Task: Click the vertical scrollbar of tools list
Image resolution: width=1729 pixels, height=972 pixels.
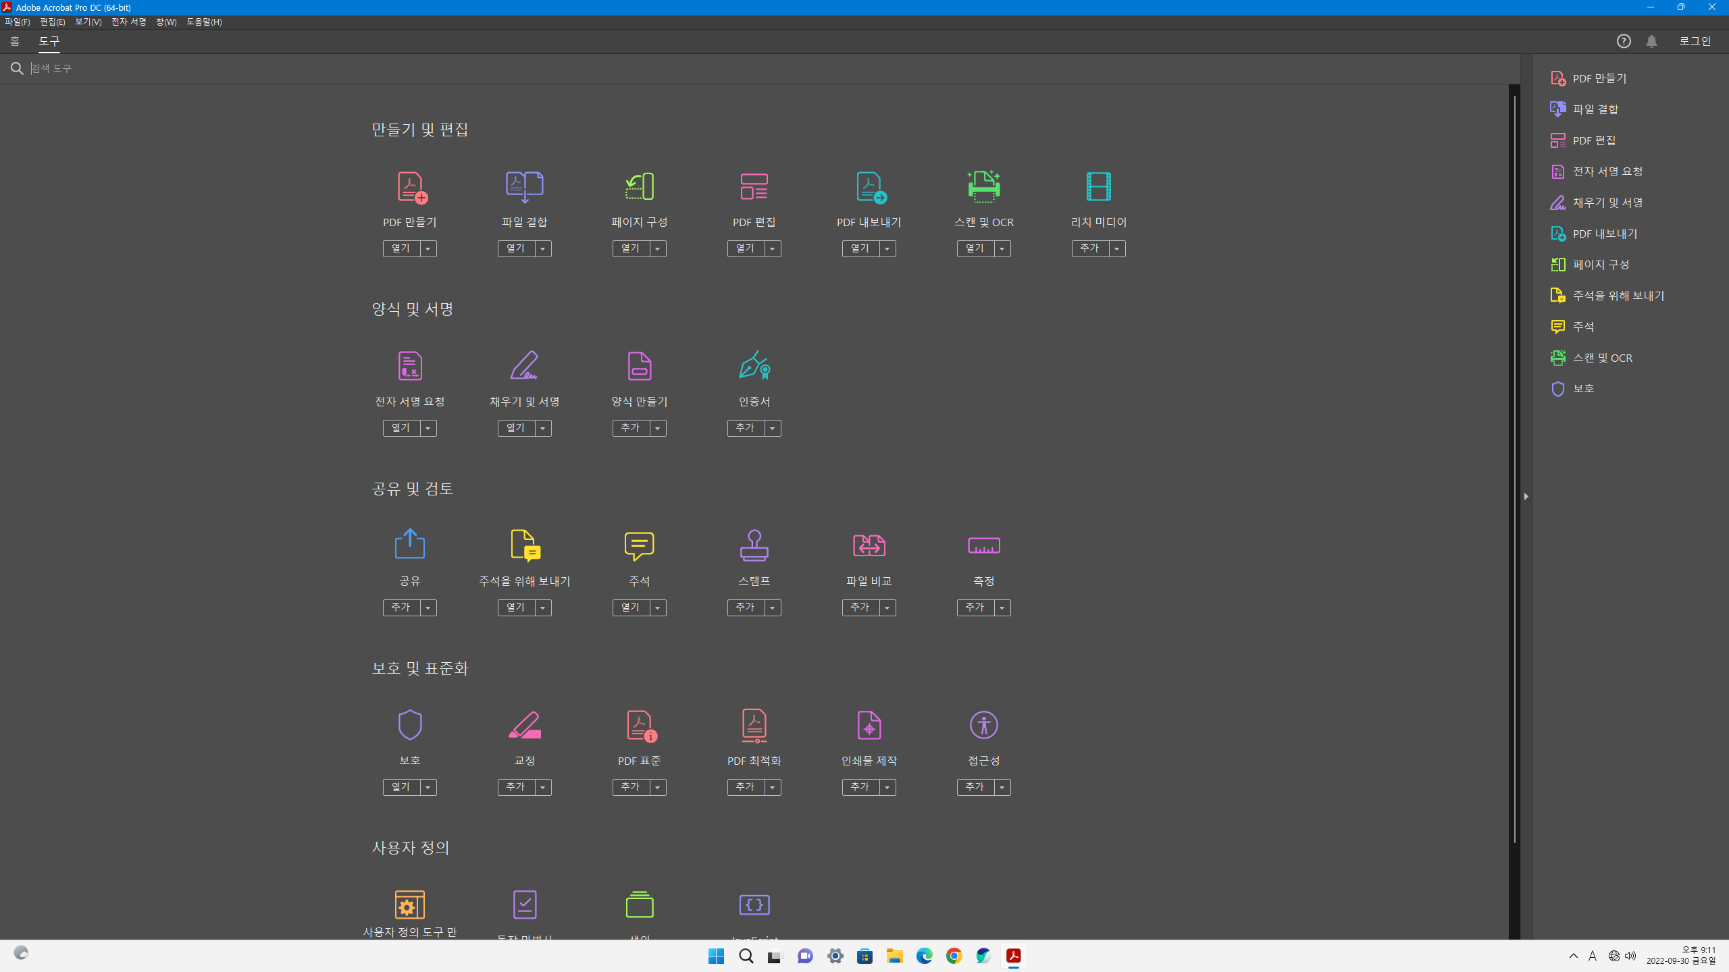Action: click(1514, 473)
